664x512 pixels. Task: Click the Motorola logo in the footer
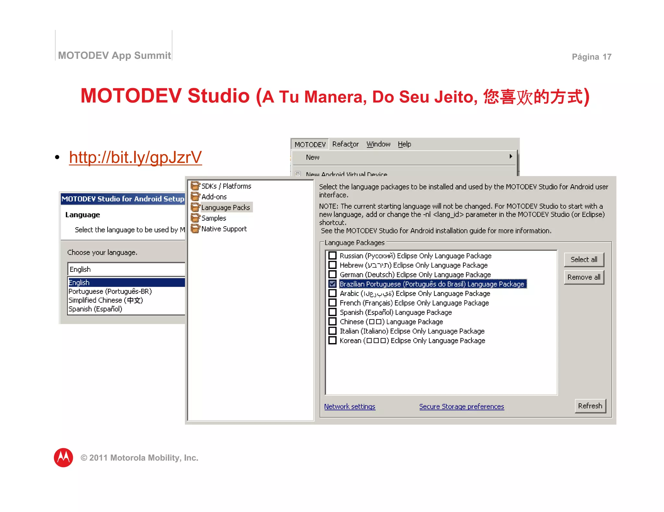click(x=64, y=457)
